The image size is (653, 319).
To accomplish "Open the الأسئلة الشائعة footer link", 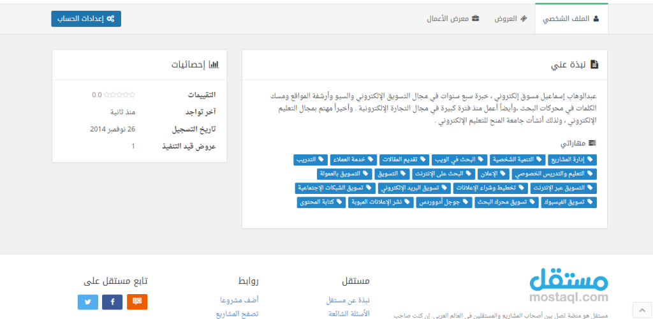I will [349, 314].
